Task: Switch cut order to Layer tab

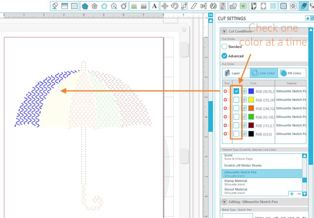Action: pyautogui.click(x=232, y=73)
